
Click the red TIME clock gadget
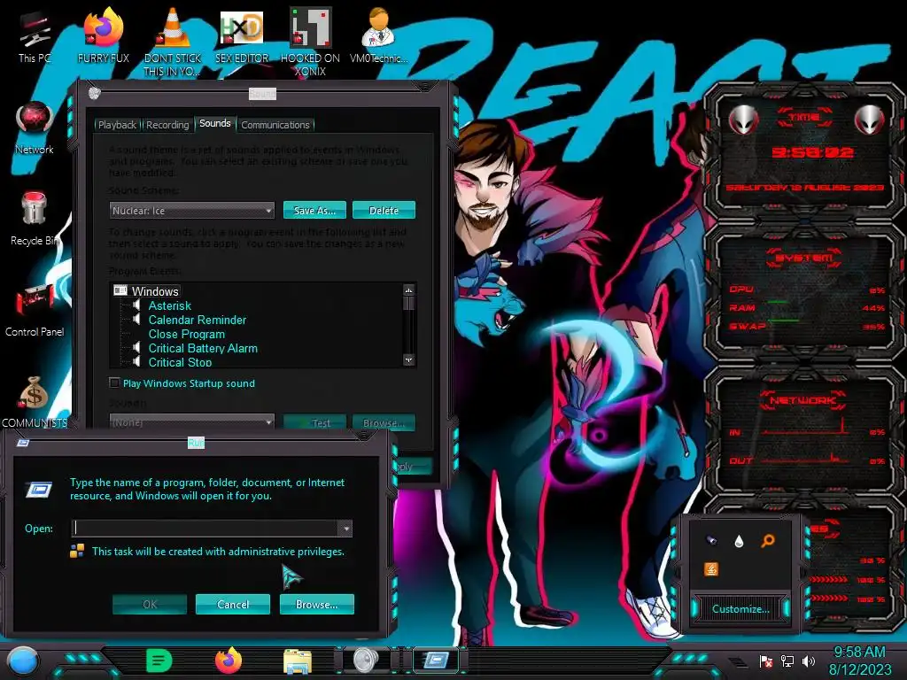[805, 152]
